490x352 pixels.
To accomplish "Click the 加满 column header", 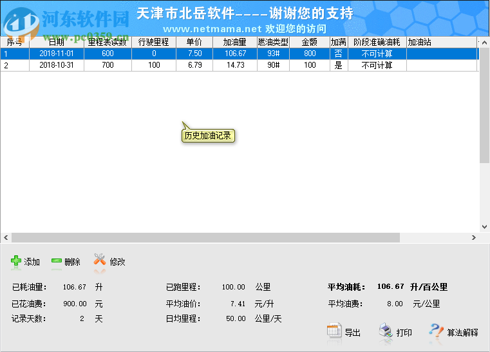I will tap(339, 43).
